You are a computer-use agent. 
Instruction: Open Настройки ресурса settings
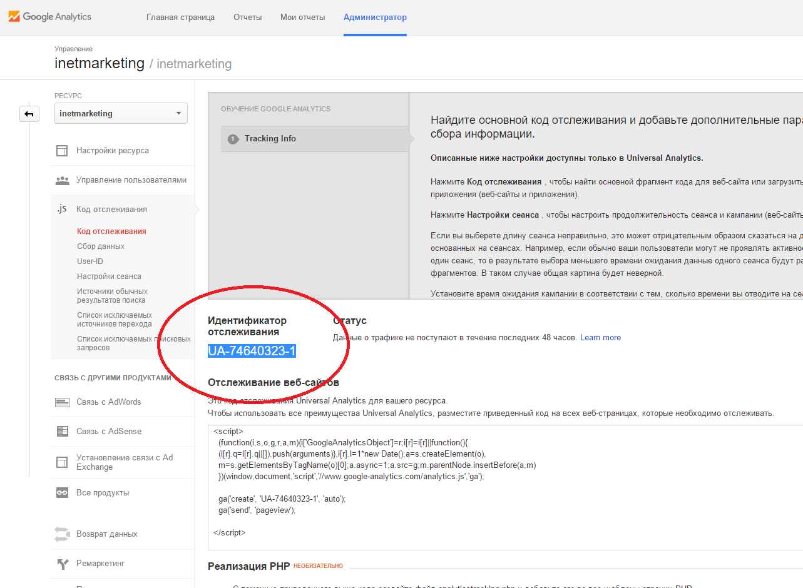(113, 151)
